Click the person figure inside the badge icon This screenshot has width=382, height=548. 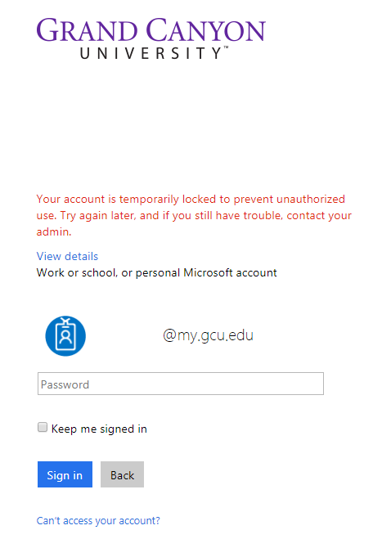[x=65, y=337]
